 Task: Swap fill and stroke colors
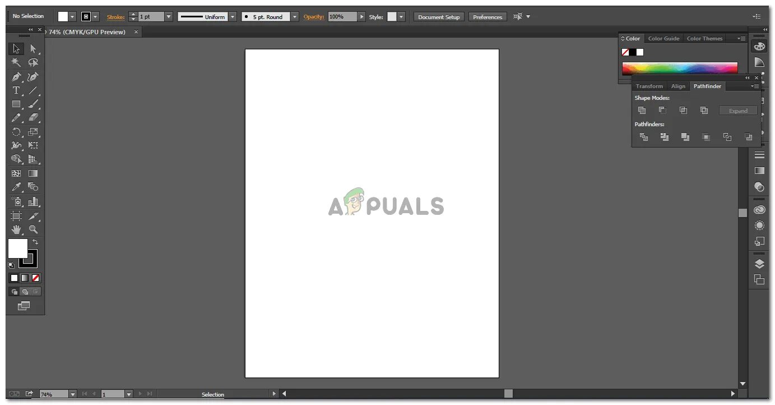coord(35,242)
